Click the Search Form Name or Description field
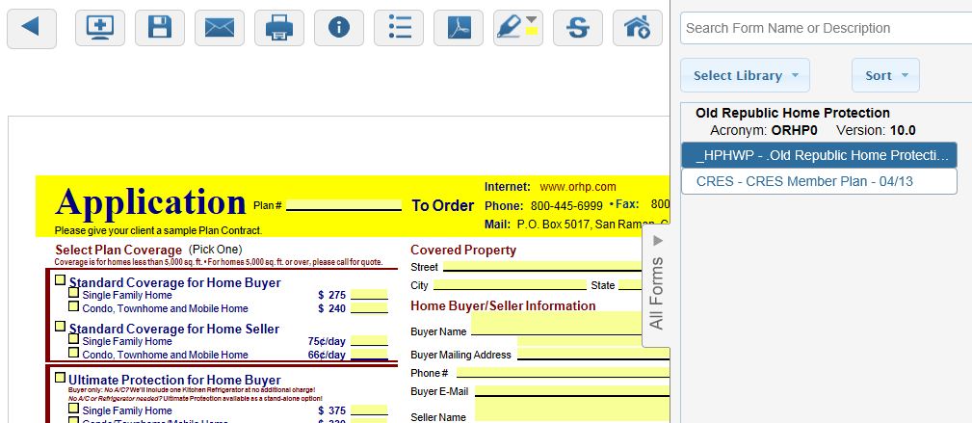This screenshot has width=972, height=423. pyautogui.click(x=827, y=28)
